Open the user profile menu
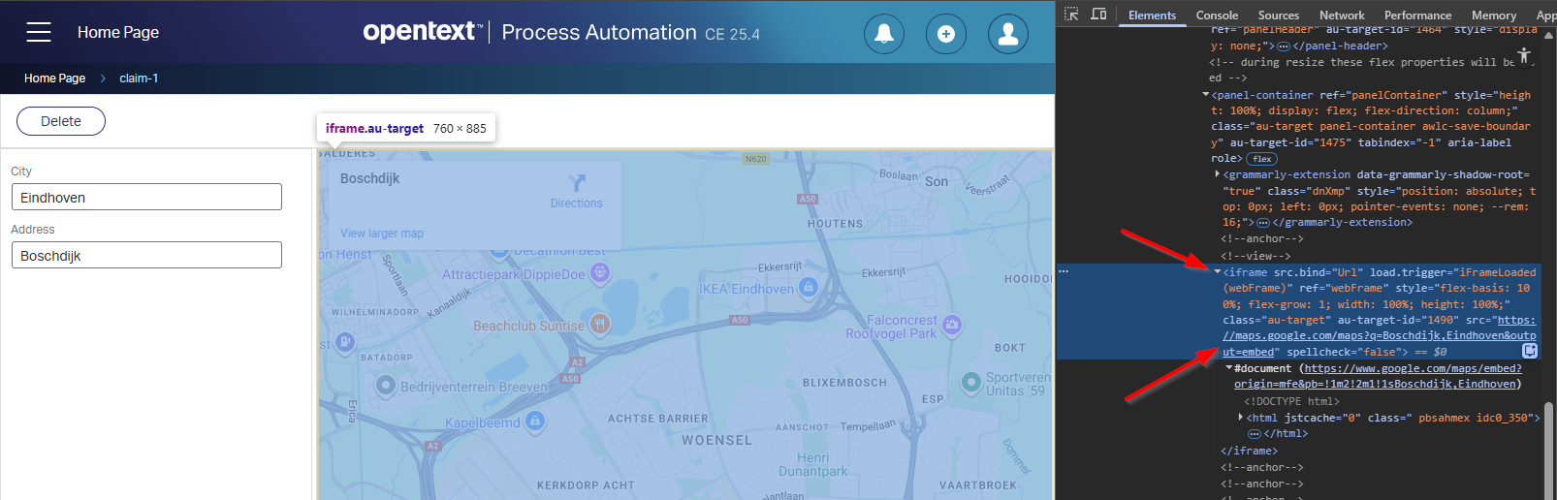This screenshot has height=500, width=1557. (1007, 34)
